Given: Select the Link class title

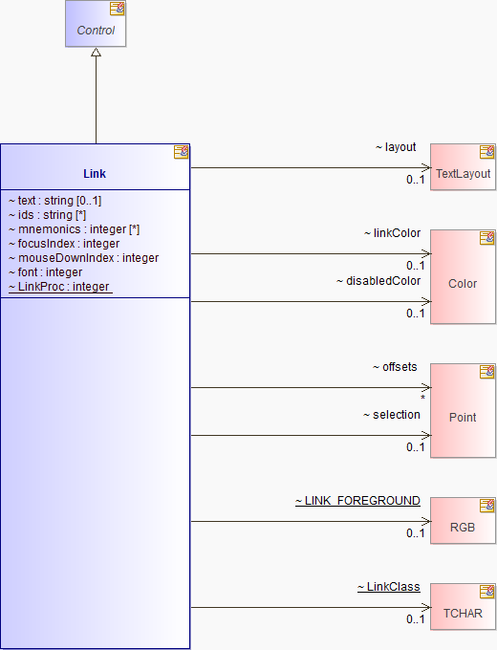Looking at the screenshot, I should [x=95, y=174].
